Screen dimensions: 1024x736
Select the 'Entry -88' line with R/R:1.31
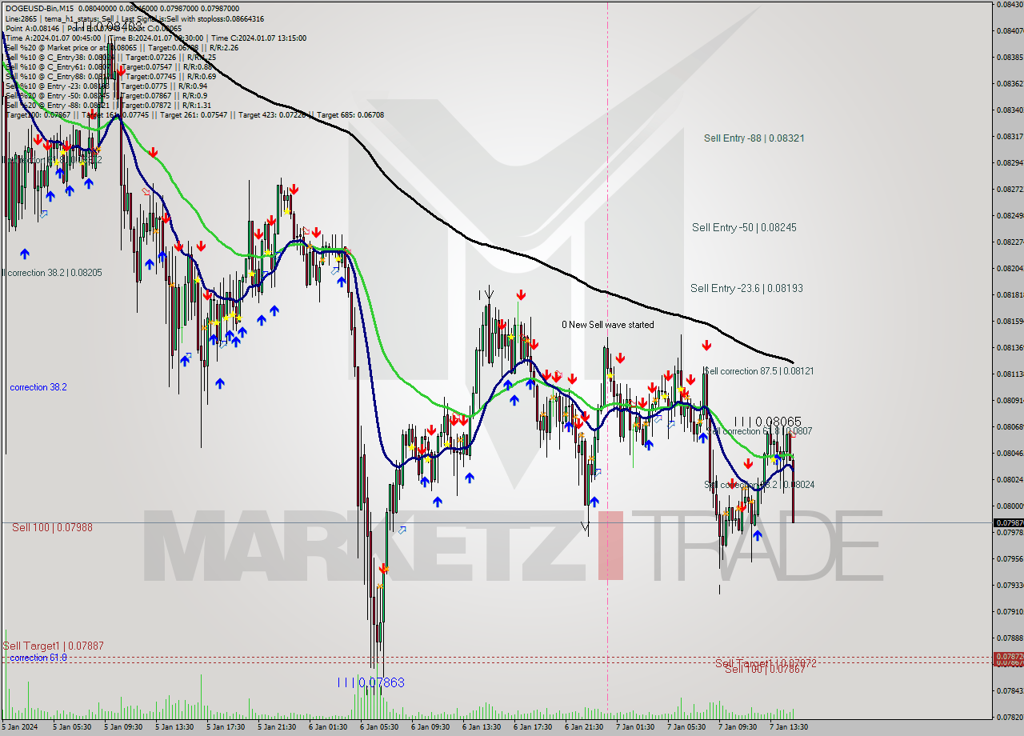click(x=108, y=105)
